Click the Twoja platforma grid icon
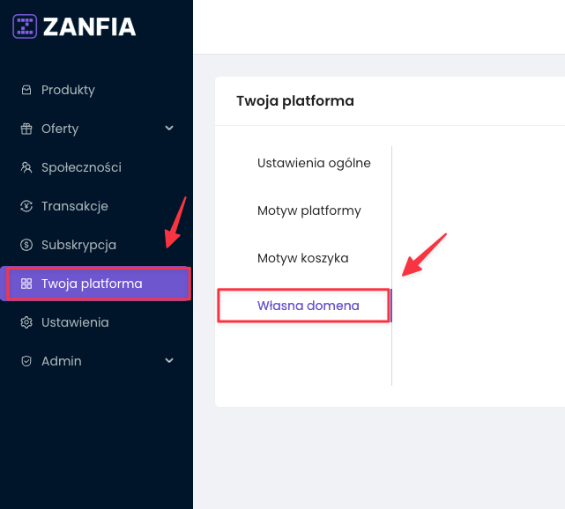The width and height of the screenshot is (565, 509). pyautogui.click(x=26, y=284)
